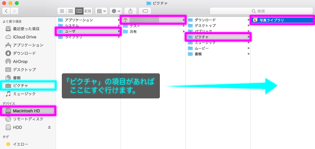Select the home folder with the house icon
Image resolution: width=315 pixels, height=149 pixels.
tap(154, 20)
